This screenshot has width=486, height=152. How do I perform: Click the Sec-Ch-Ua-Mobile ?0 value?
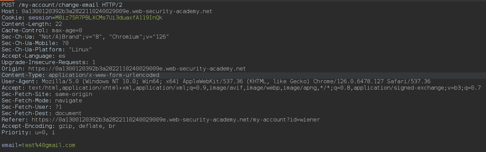pyautogui.click(x=65, y=43)
